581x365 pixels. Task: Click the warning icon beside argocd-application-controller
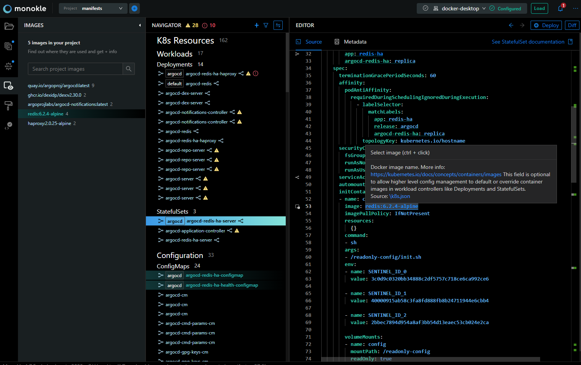point(237,231)
